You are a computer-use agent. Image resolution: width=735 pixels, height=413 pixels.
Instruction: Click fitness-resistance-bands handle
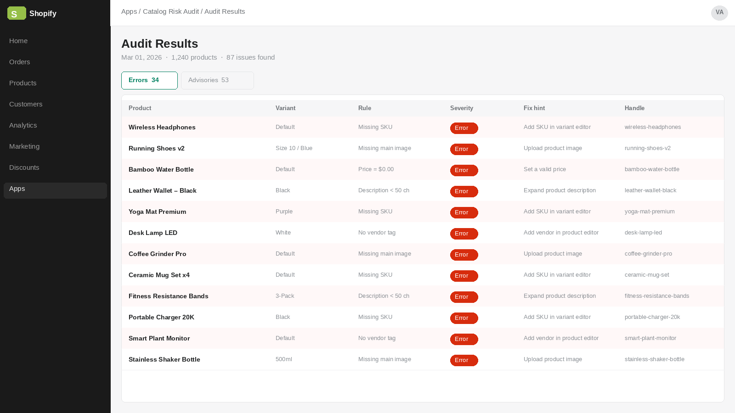point(657,296)
